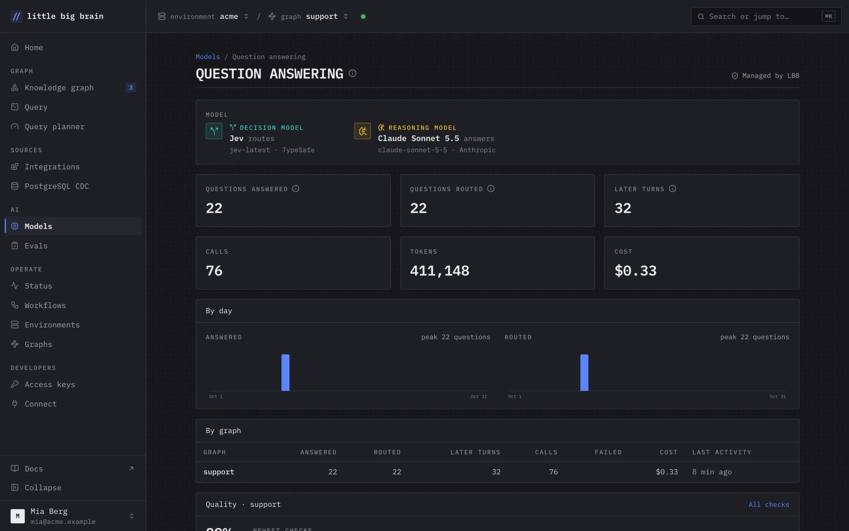Open Knowledge graph in the sidebar

[x=73, y=87]
